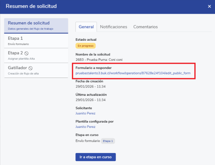The height and width of the screenshot is (165, 215).
Task: Click the Fecha de creación date value
Action: pos(90,87)
